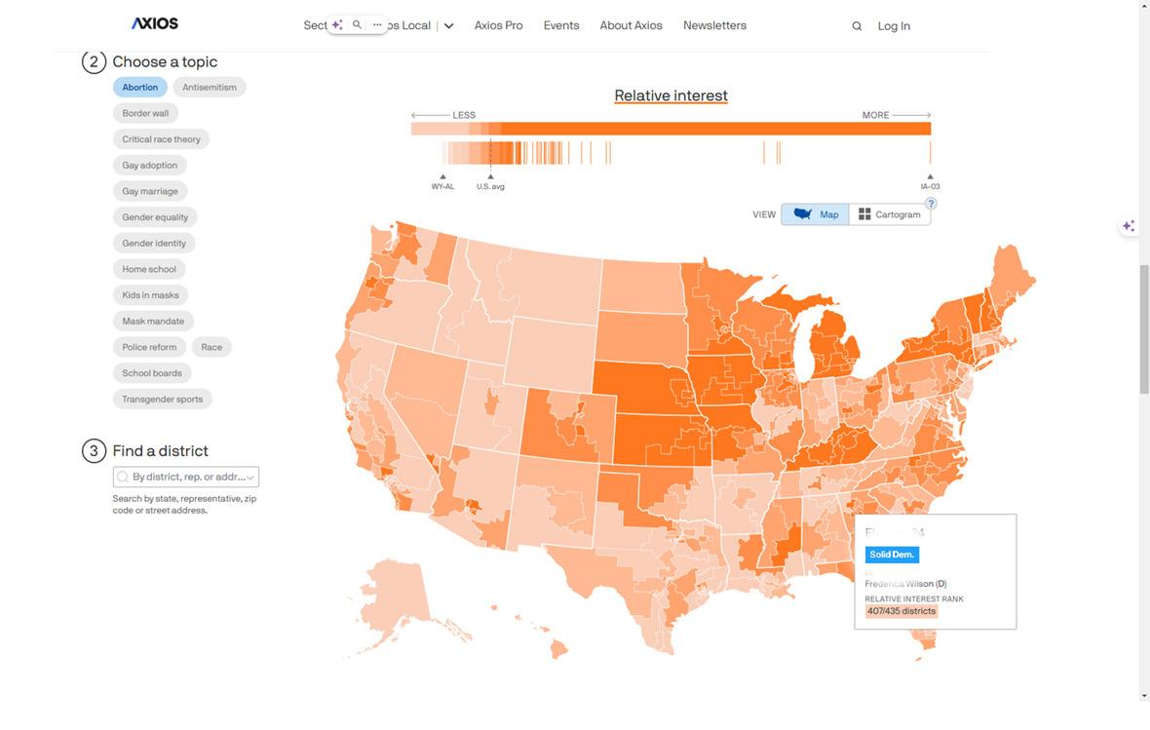Click the Log In link

point(894,26)
